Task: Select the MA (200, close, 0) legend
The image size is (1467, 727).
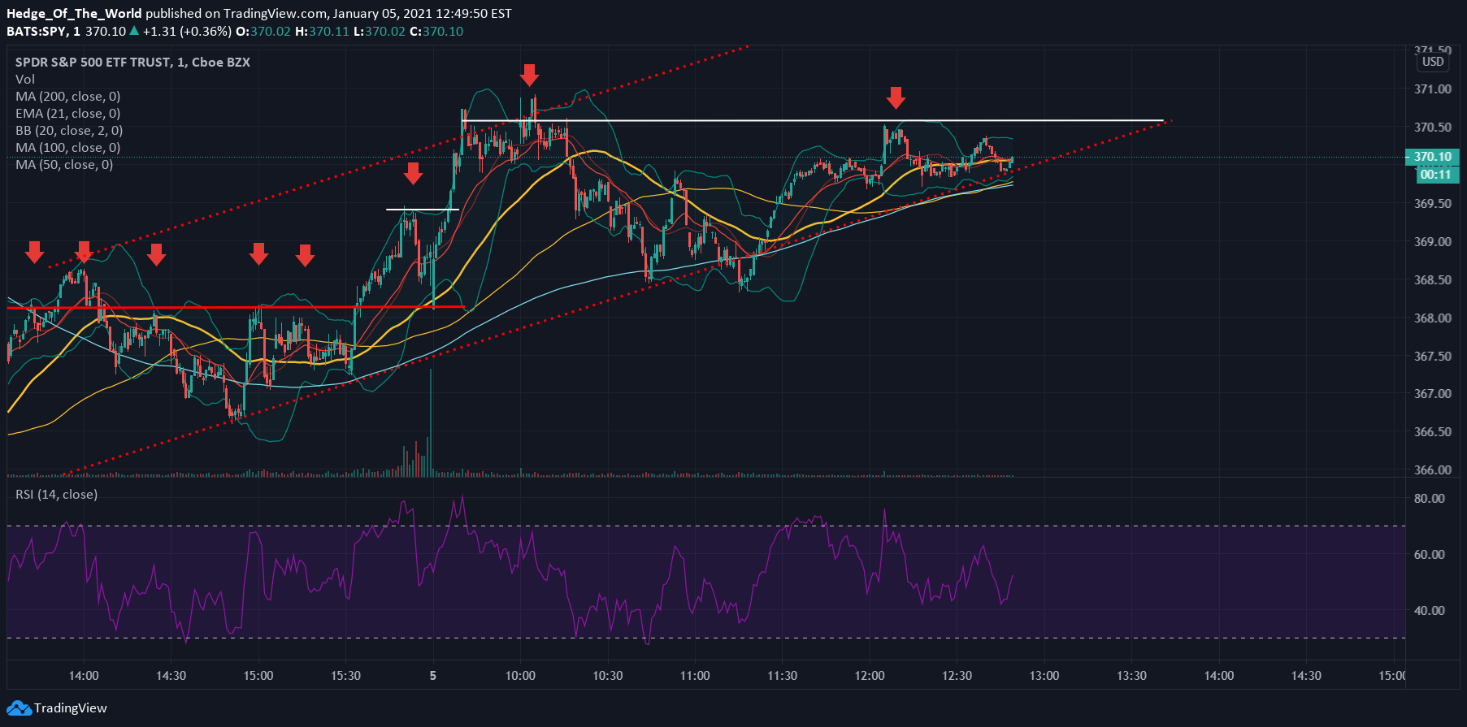Action: 67,96
